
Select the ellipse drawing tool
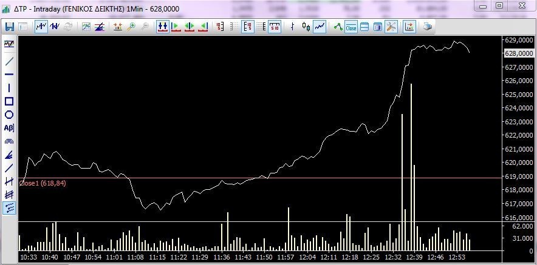(x=9, y=115)
